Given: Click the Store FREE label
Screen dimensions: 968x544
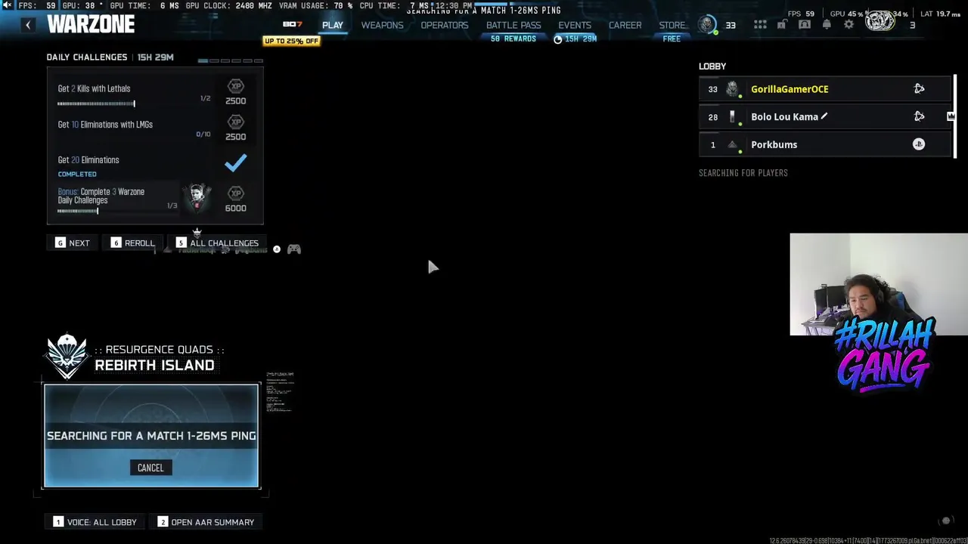Looking at the screenshot, I should (x=672, y=39).
